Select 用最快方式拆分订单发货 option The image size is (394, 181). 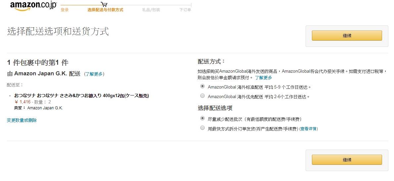[202, 128]
